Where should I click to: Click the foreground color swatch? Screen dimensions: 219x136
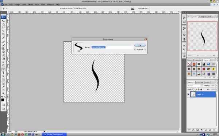pyautogui.click(x=3, y=100)
